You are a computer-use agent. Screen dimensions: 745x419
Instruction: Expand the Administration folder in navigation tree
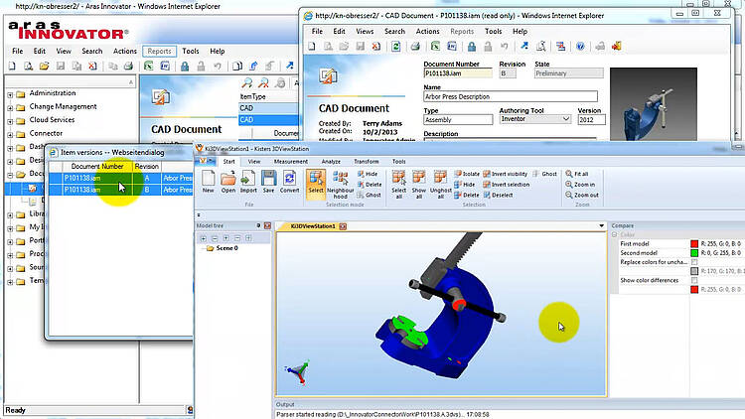pyautogui.click(x=10, y=94)
